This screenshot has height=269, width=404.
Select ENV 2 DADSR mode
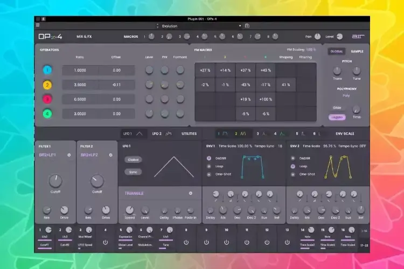[293, 158]
